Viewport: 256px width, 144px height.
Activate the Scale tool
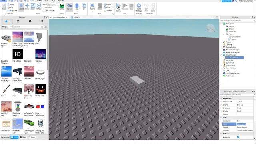coord(33,6)
